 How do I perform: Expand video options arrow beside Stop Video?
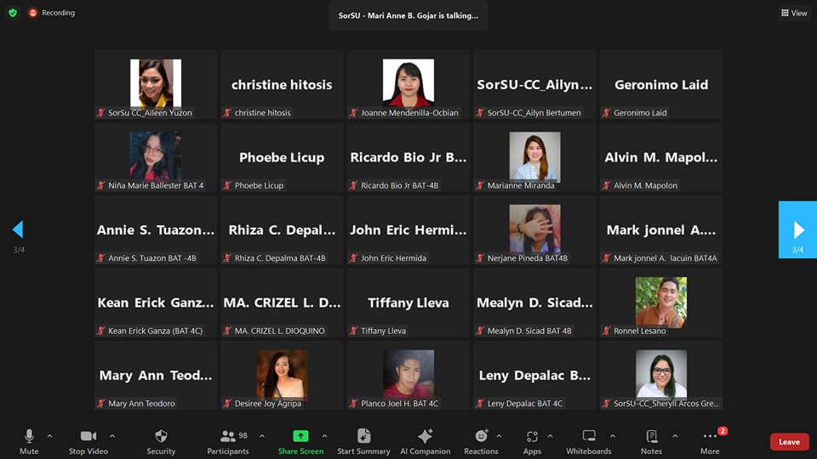[x=111, y=436]
